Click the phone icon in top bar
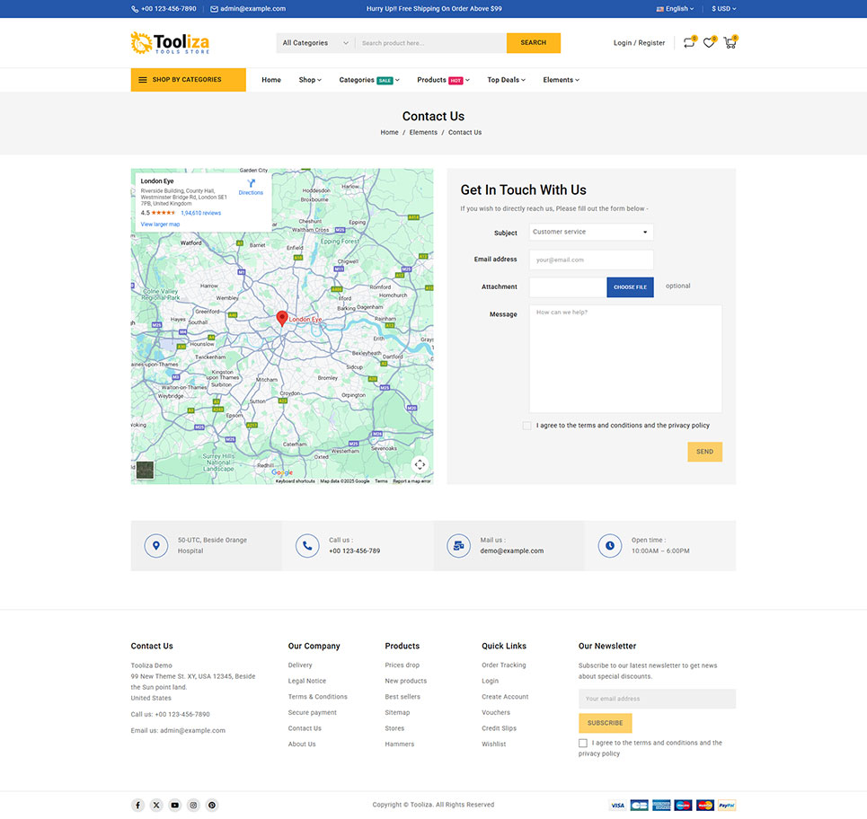Image resolution: width=867 pixels, height=819 pixels. click(x=135, y=9)
